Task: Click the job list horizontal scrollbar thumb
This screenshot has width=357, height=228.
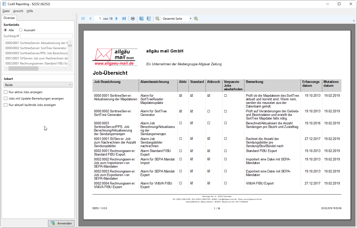Action: click(x=23, y=69)
